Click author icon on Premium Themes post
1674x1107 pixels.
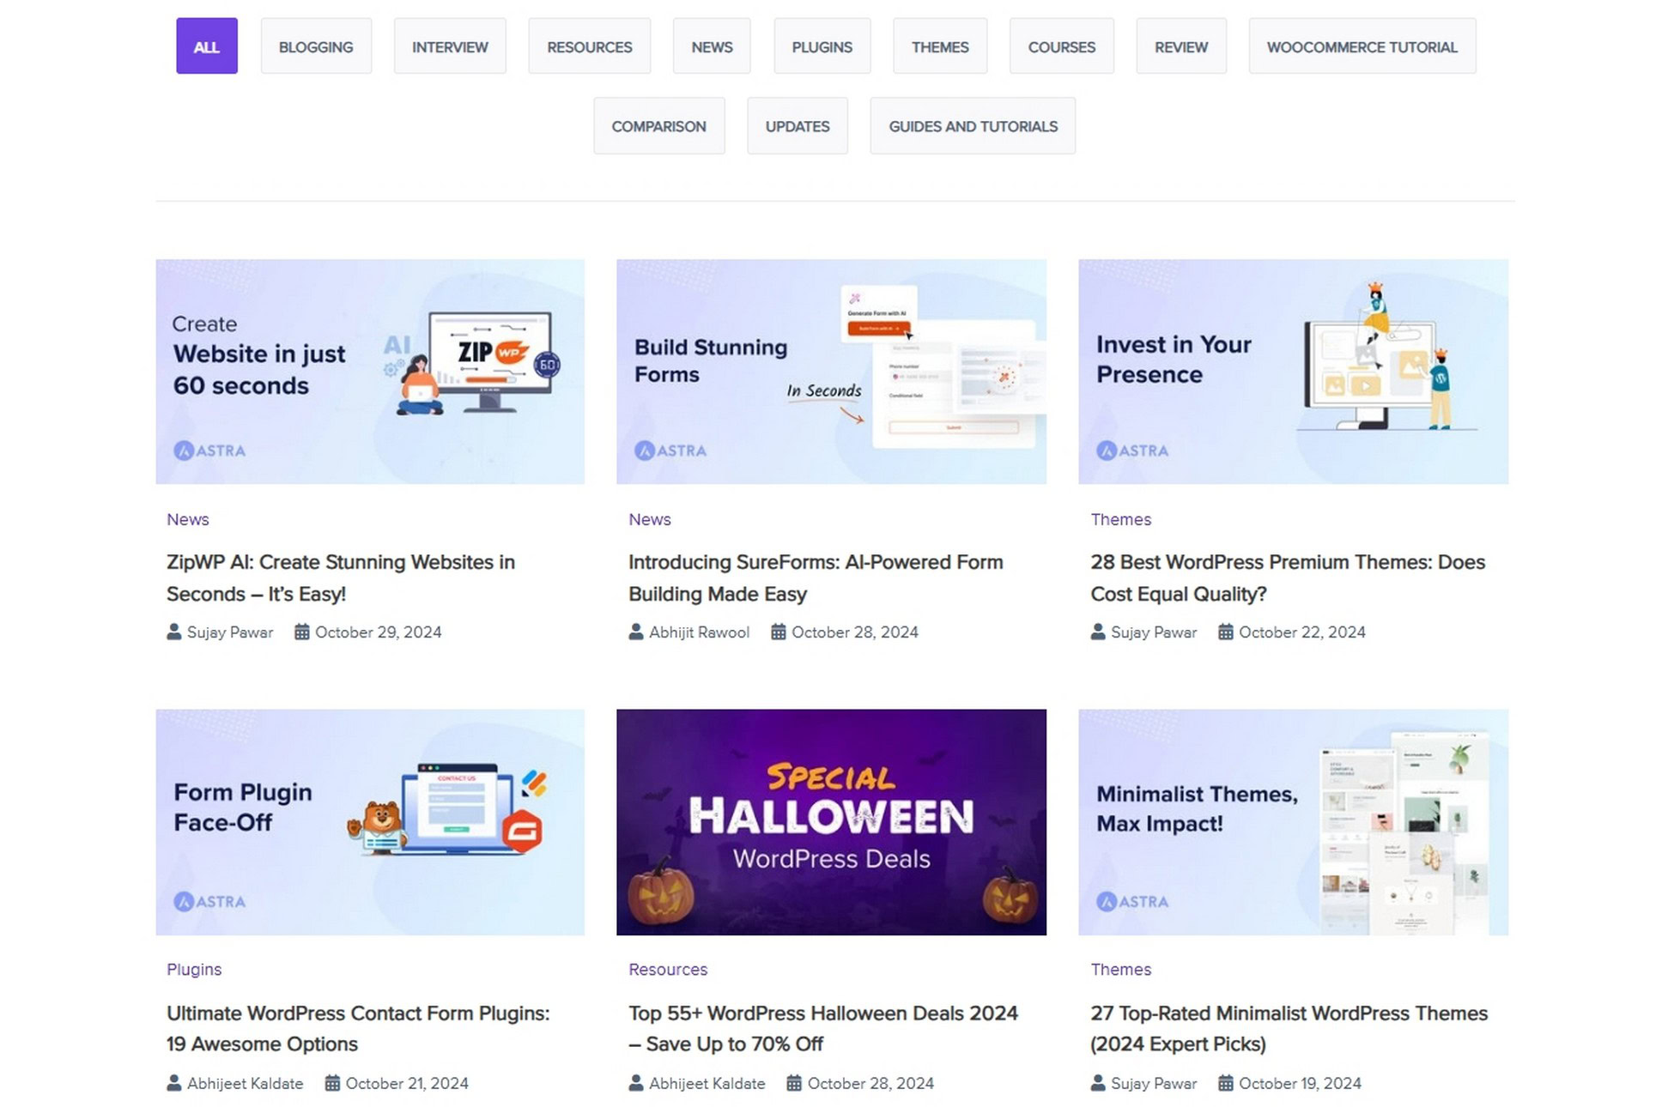(x=1098, y=632)
